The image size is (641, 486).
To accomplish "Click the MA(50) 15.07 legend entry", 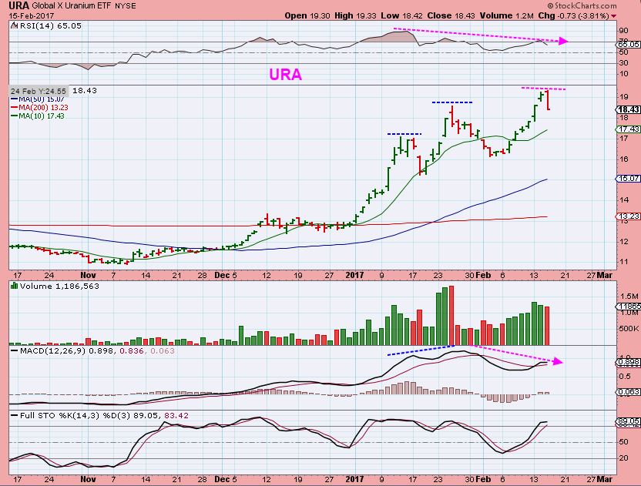I will [37, 99].
